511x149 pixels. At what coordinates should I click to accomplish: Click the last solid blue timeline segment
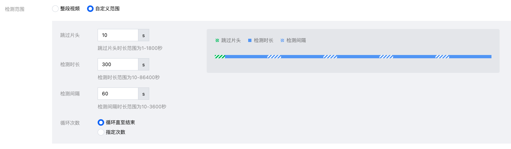[470, 57]
